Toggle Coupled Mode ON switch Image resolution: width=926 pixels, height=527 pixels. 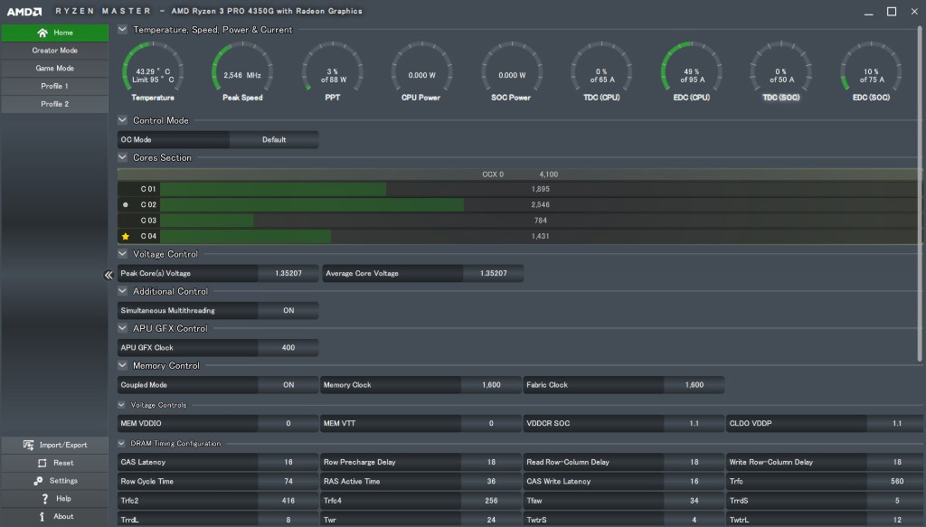coord(288,384)
